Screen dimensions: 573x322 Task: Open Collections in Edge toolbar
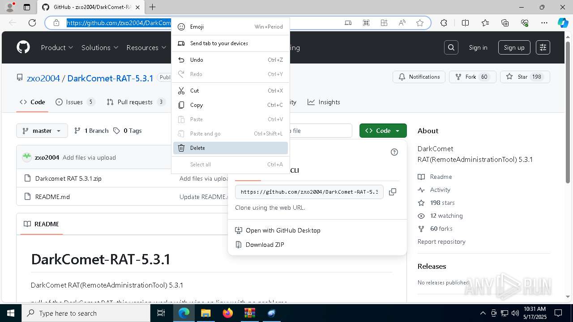coord(505,23)
